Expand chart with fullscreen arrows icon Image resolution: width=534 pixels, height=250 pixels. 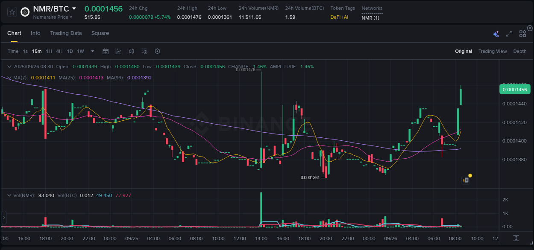click(509, 33)
